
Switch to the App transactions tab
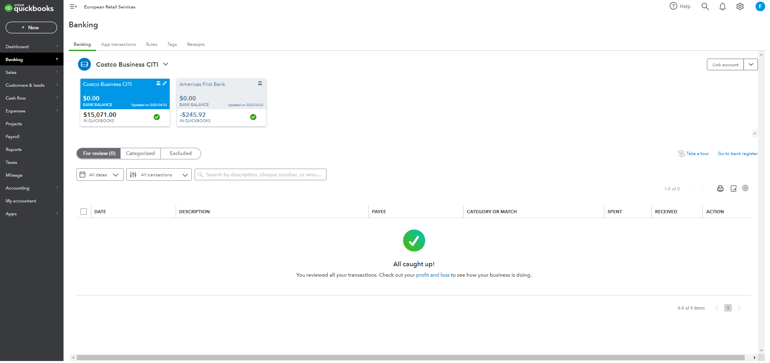click(119, 45)
